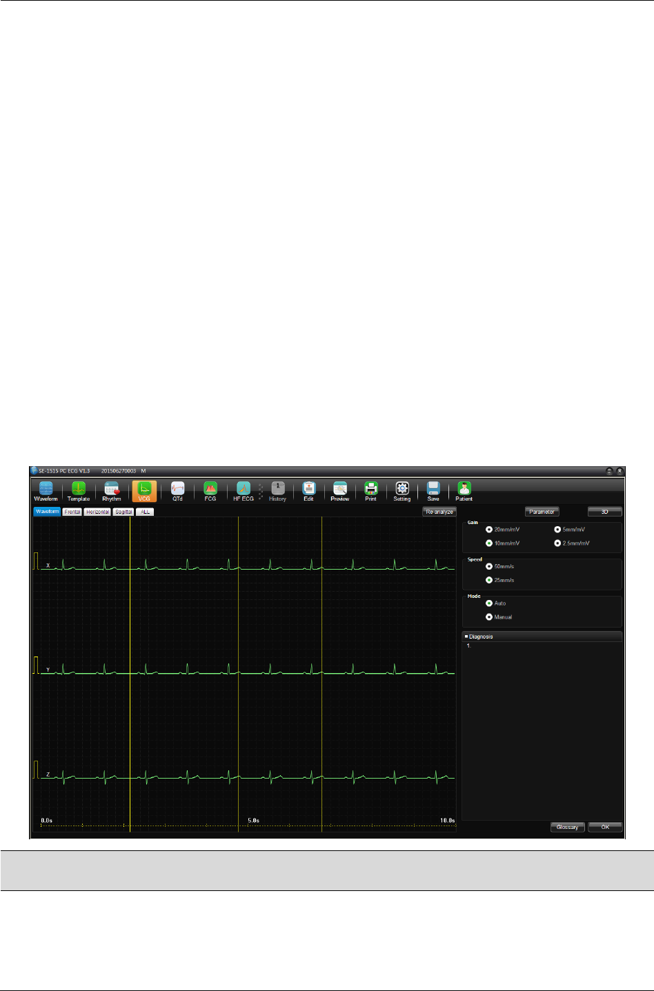Click the 10.0s time label
Image resolution: width=654 pixels, height=991 pixels.
[x=448, y=821]
